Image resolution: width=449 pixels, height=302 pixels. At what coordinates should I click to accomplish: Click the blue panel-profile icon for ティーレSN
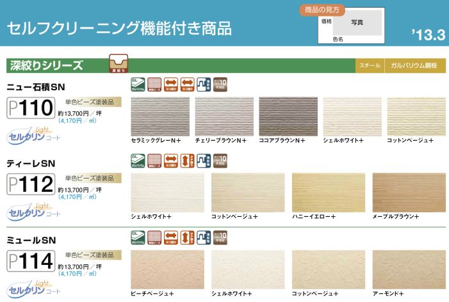[204, 161]
